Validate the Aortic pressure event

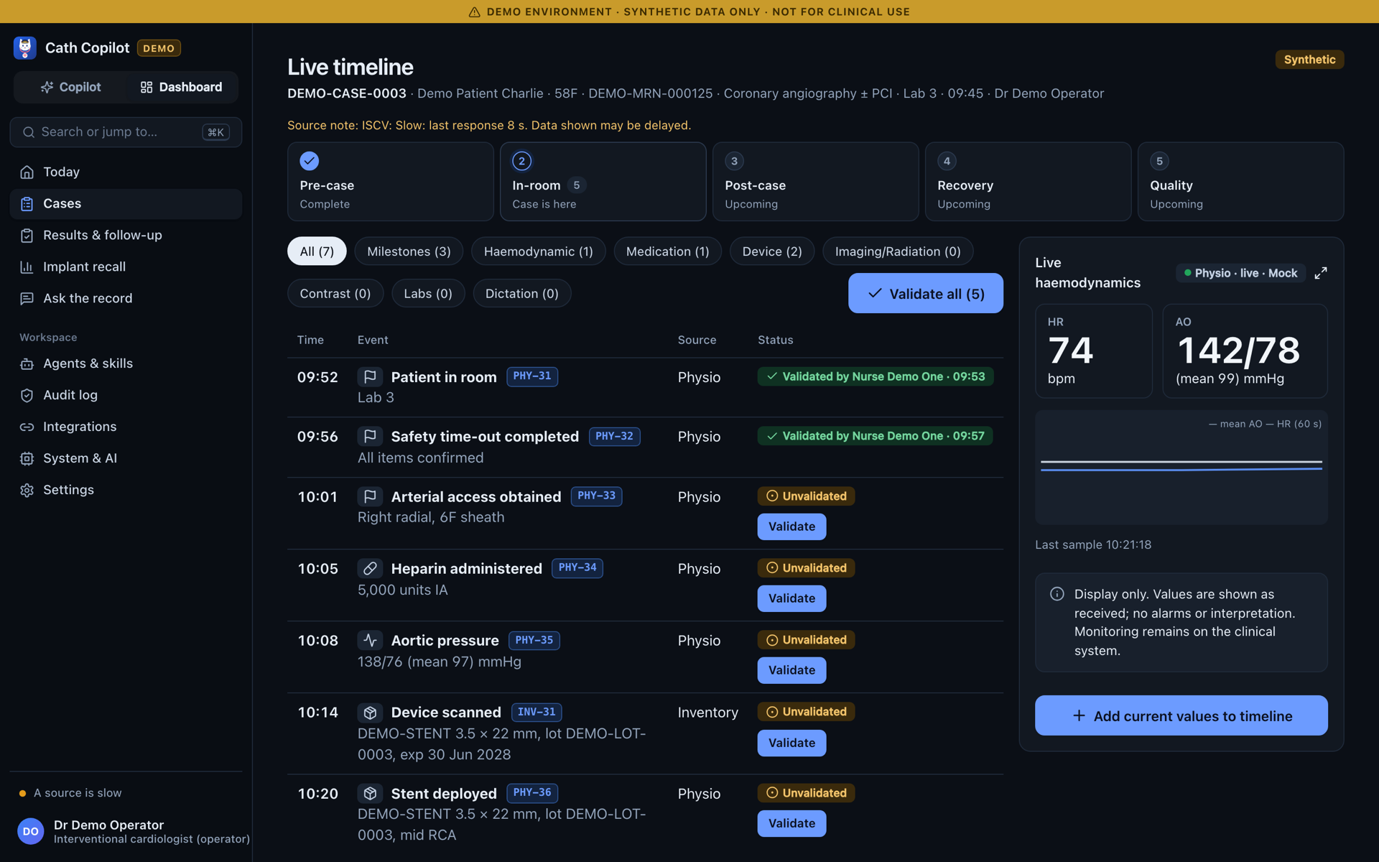click(791, 670)
